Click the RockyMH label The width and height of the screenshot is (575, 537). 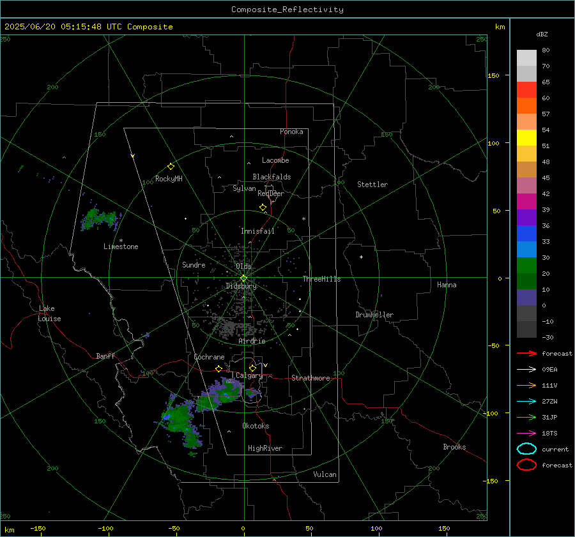click(x=169, y=179)
